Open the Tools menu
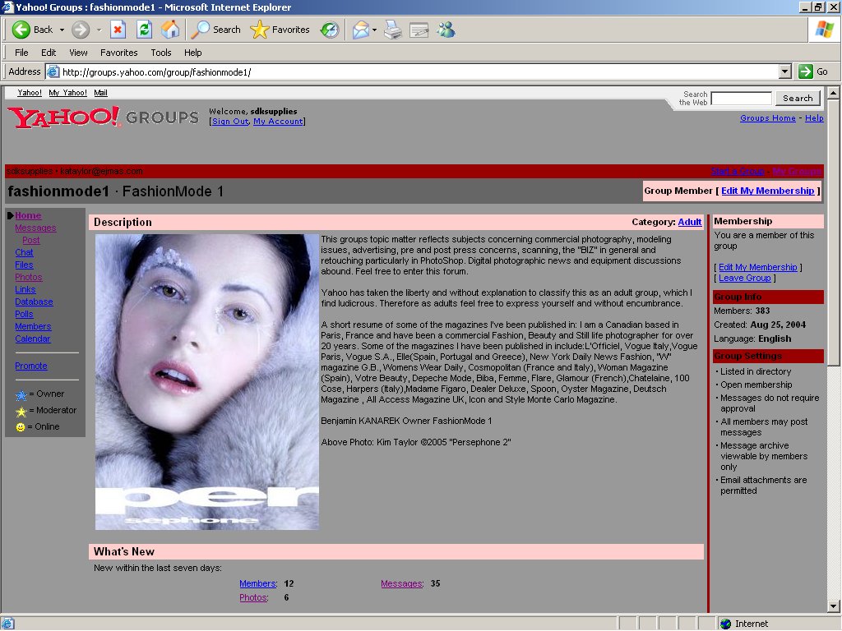The image size is (842, 631). coord(161,53)
